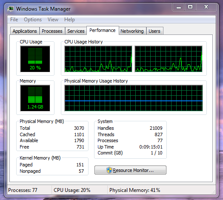
Task: Open the Options menu
Action: coord(33,20)
